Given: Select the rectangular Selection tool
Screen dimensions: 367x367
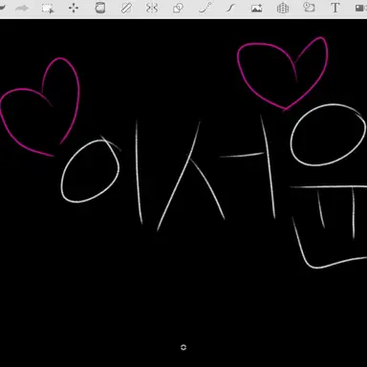Looking at the screenshot, I should coord(48,9).
